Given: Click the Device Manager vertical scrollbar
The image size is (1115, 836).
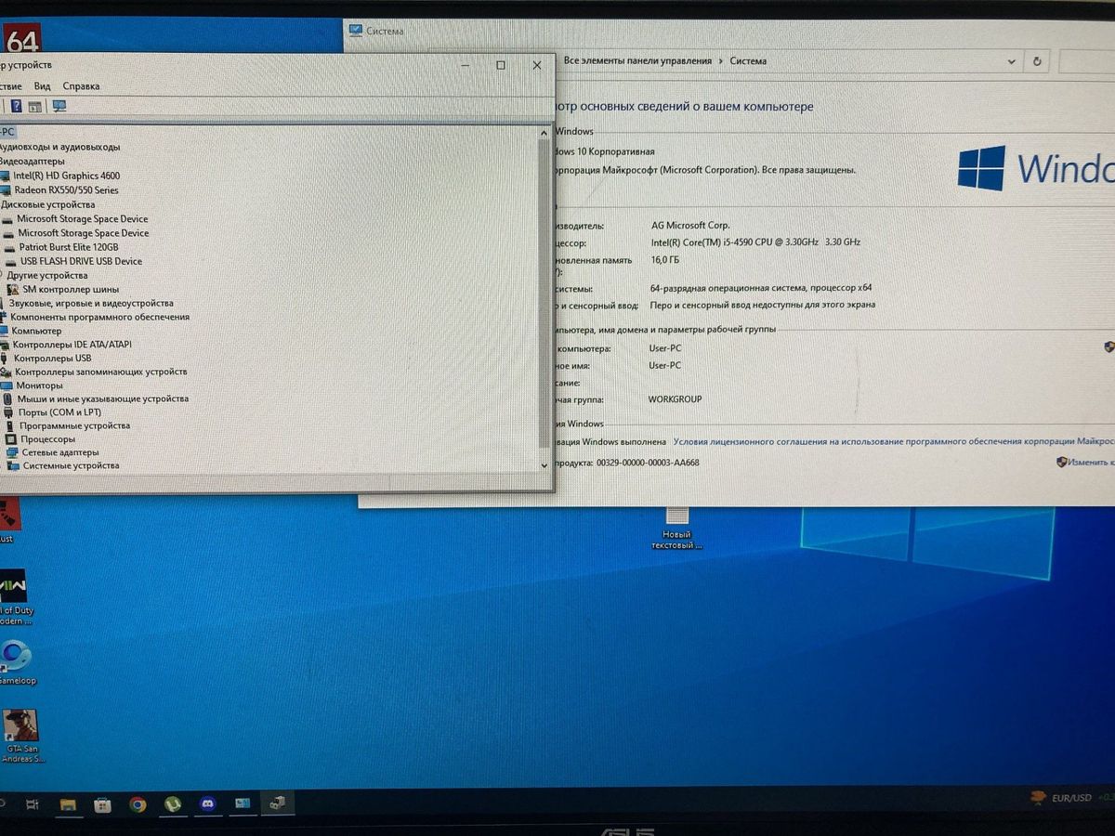Looking at the screenshot, I should [544, 297].
